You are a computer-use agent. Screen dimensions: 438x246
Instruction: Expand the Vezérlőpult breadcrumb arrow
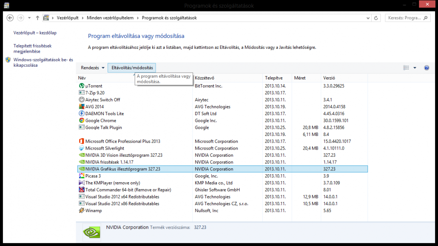click(82, 18)
